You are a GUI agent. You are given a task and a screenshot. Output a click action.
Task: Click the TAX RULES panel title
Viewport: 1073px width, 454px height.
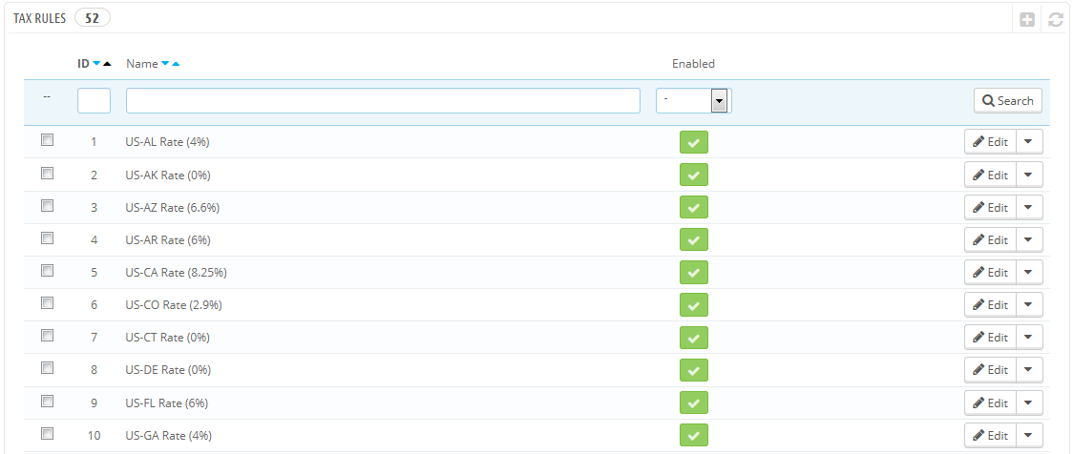pos(40,18)
